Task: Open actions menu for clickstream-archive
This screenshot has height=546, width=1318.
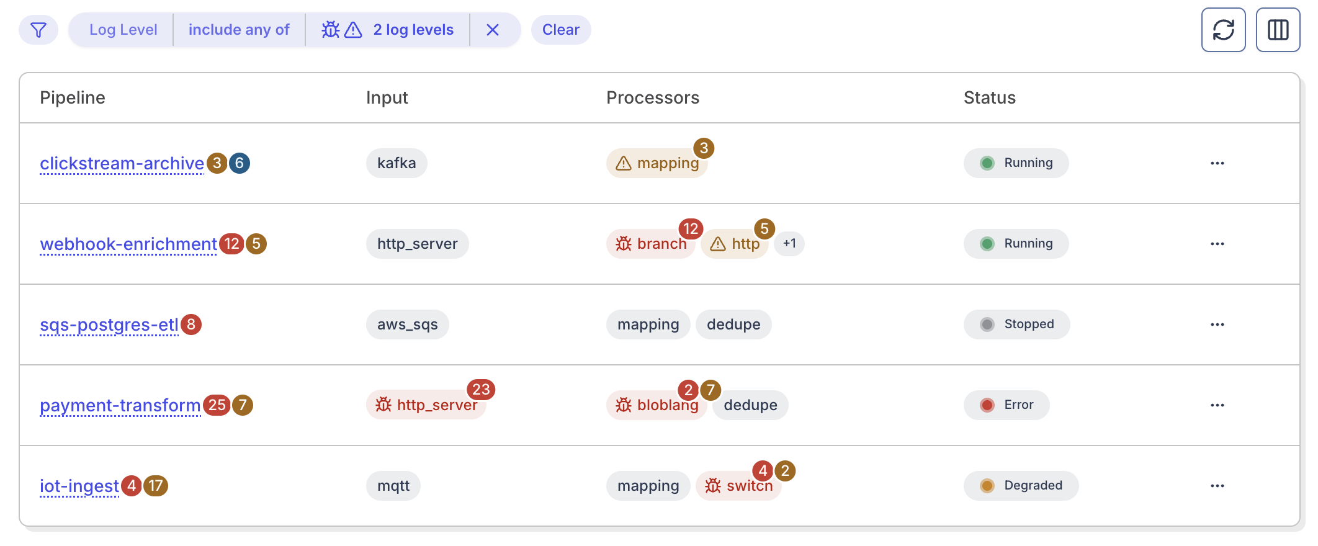Action: click(x=1217, y=163)
